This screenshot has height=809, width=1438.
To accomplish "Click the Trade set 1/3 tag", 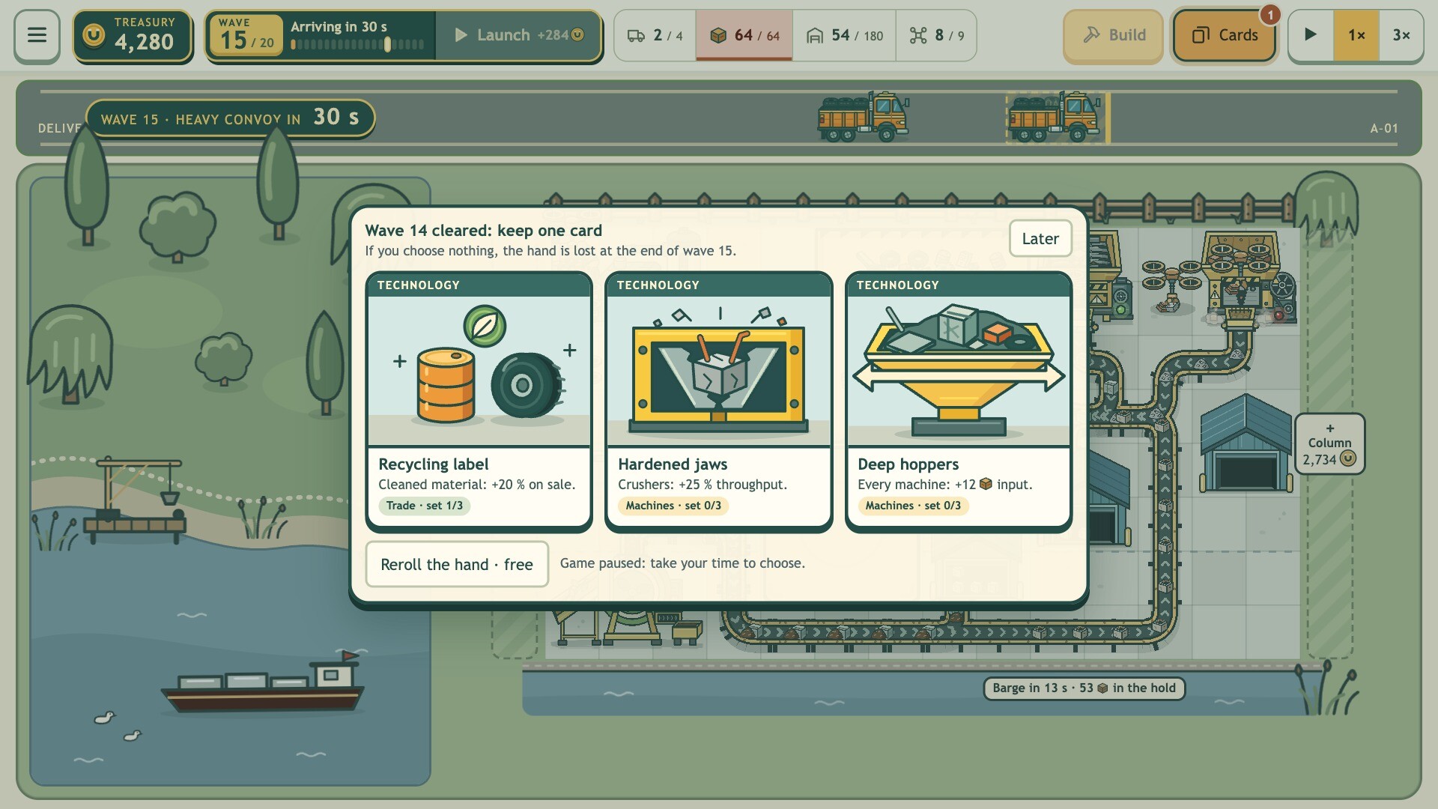I will click(x=425, y=506).
